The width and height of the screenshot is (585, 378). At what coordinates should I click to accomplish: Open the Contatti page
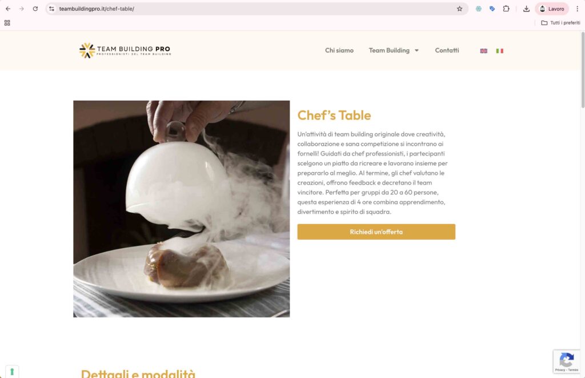click(447, 50)
